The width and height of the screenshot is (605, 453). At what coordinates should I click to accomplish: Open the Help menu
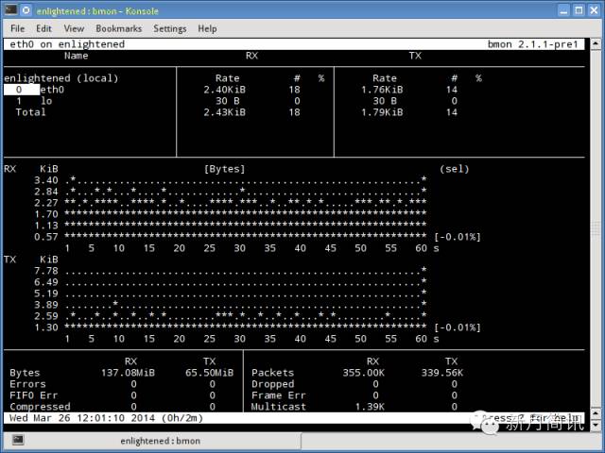(207, 29)
